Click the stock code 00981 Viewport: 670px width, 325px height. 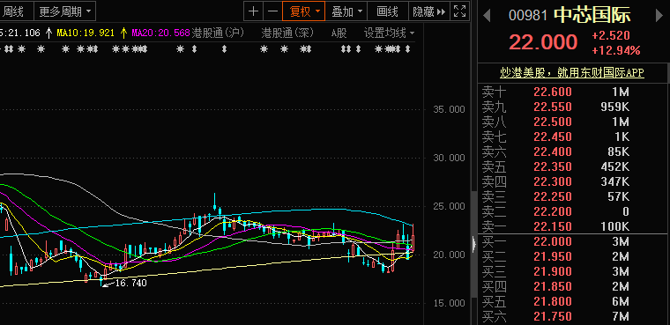tap(528, 16)
